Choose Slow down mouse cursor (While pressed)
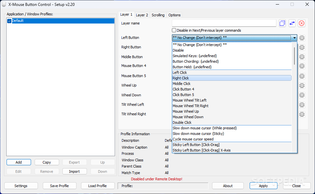 (x=232, y=128)
